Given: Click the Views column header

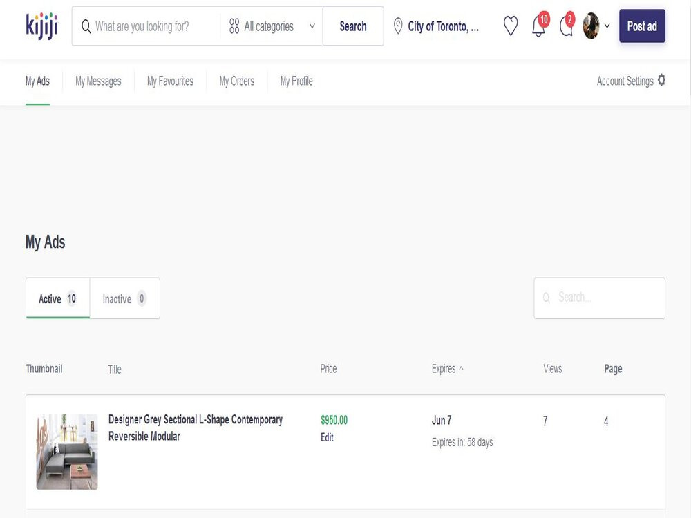Looking at the screenshot, I should (553, 369).
